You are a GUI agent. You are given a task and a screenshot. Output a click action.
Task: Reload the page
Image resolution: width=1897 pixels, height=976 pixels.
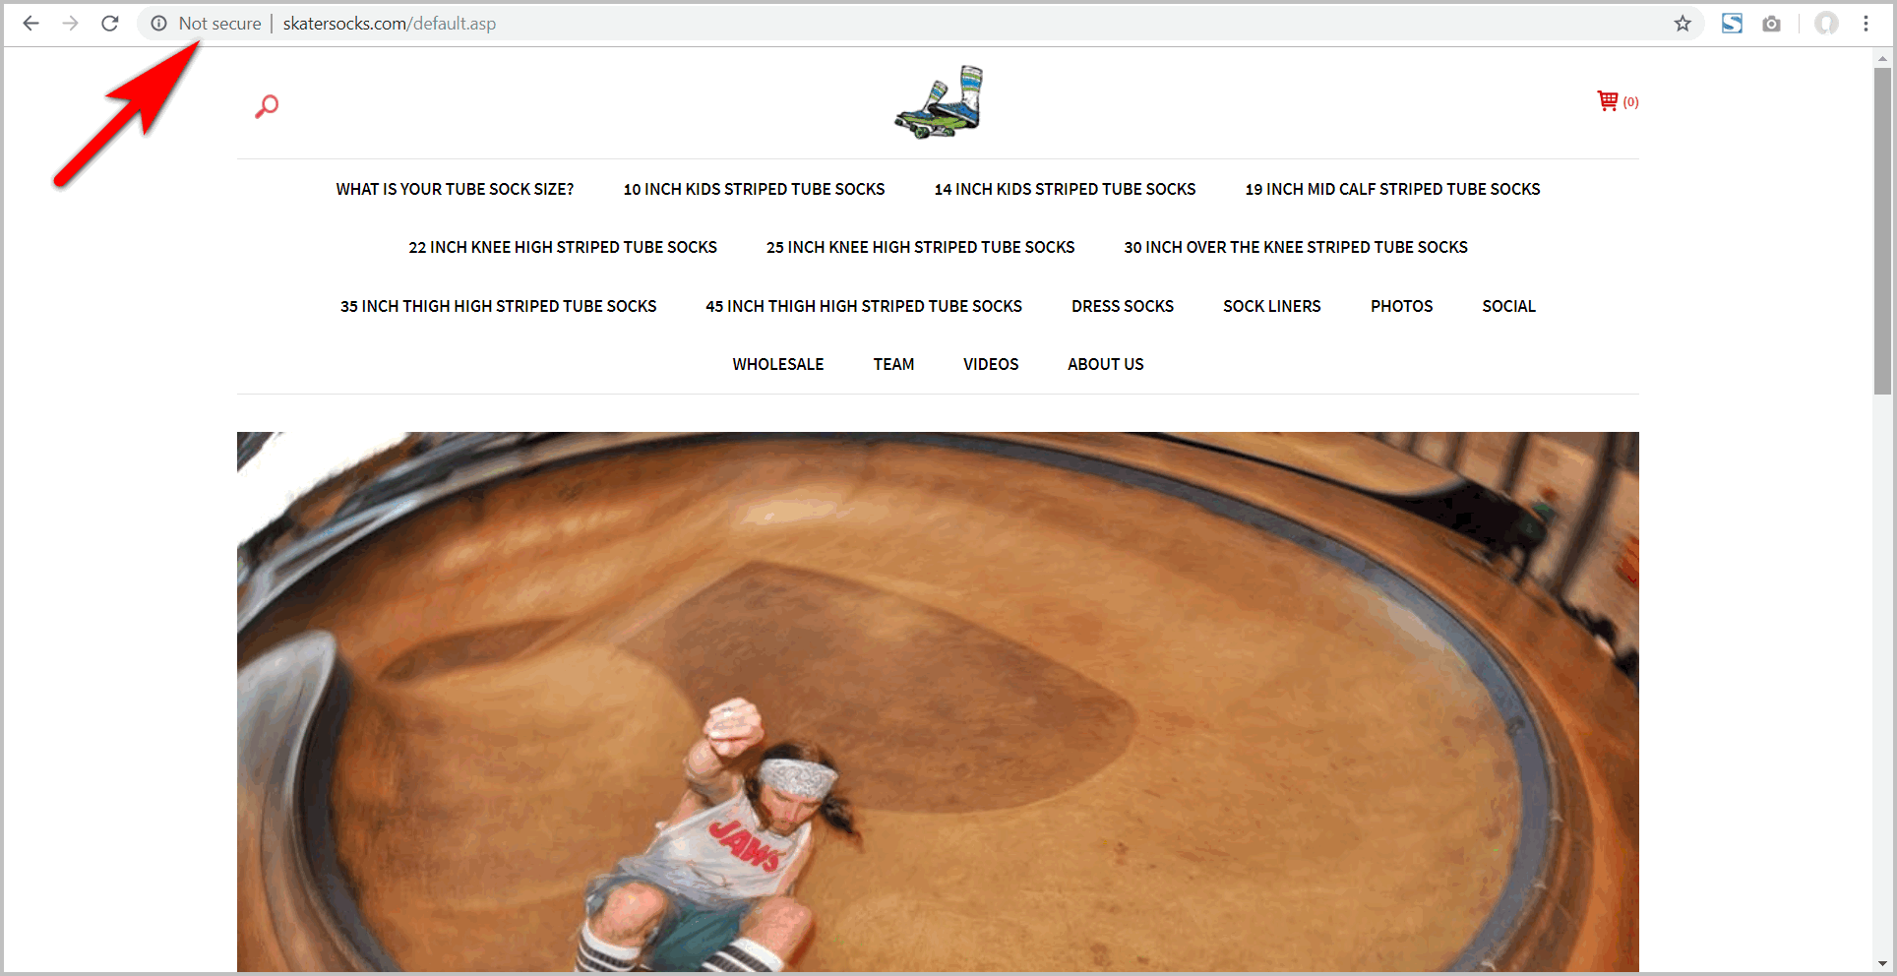[110, 23]
